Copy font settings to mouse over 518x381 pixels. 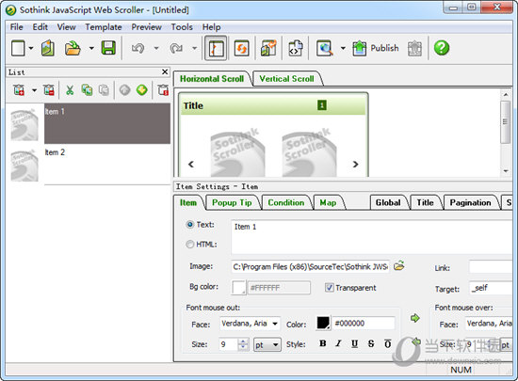coord(415,318)
